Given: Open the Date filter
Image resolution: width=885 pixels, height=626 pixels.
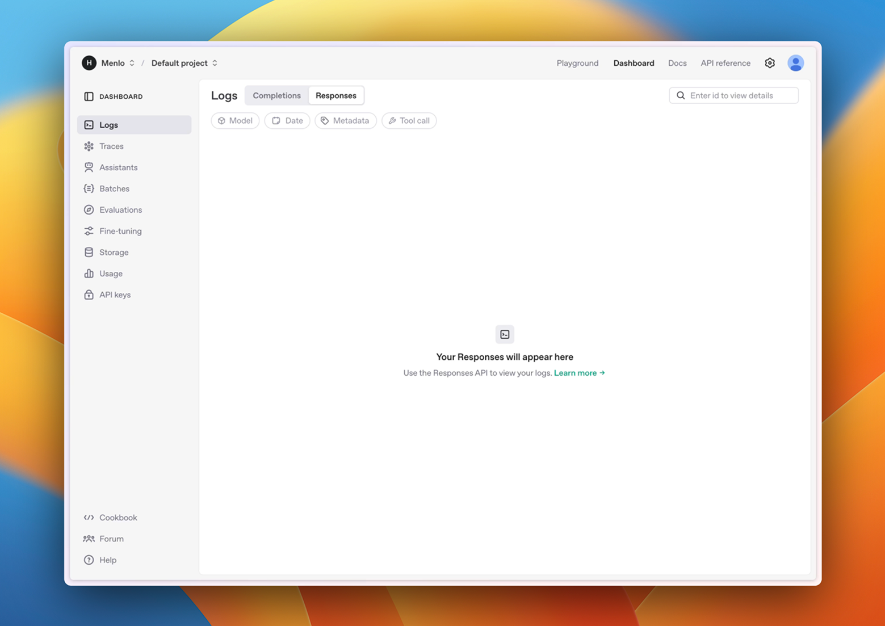Looking at the screenshot, I should [287, 120].
